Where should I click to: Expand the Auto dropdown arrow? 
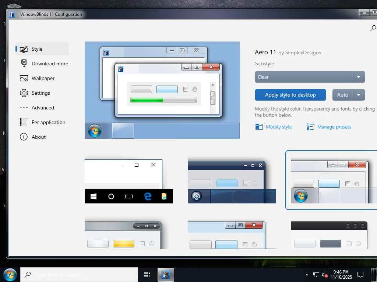(x=359, y=95)
